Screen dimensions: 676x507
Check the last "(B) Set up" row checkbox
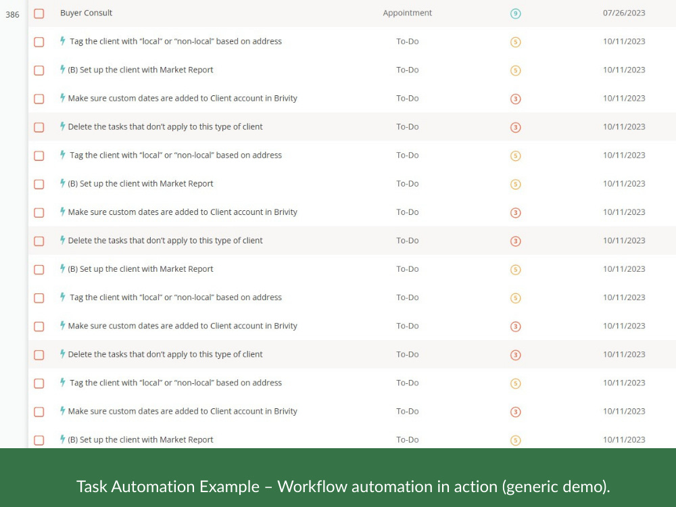39,440
